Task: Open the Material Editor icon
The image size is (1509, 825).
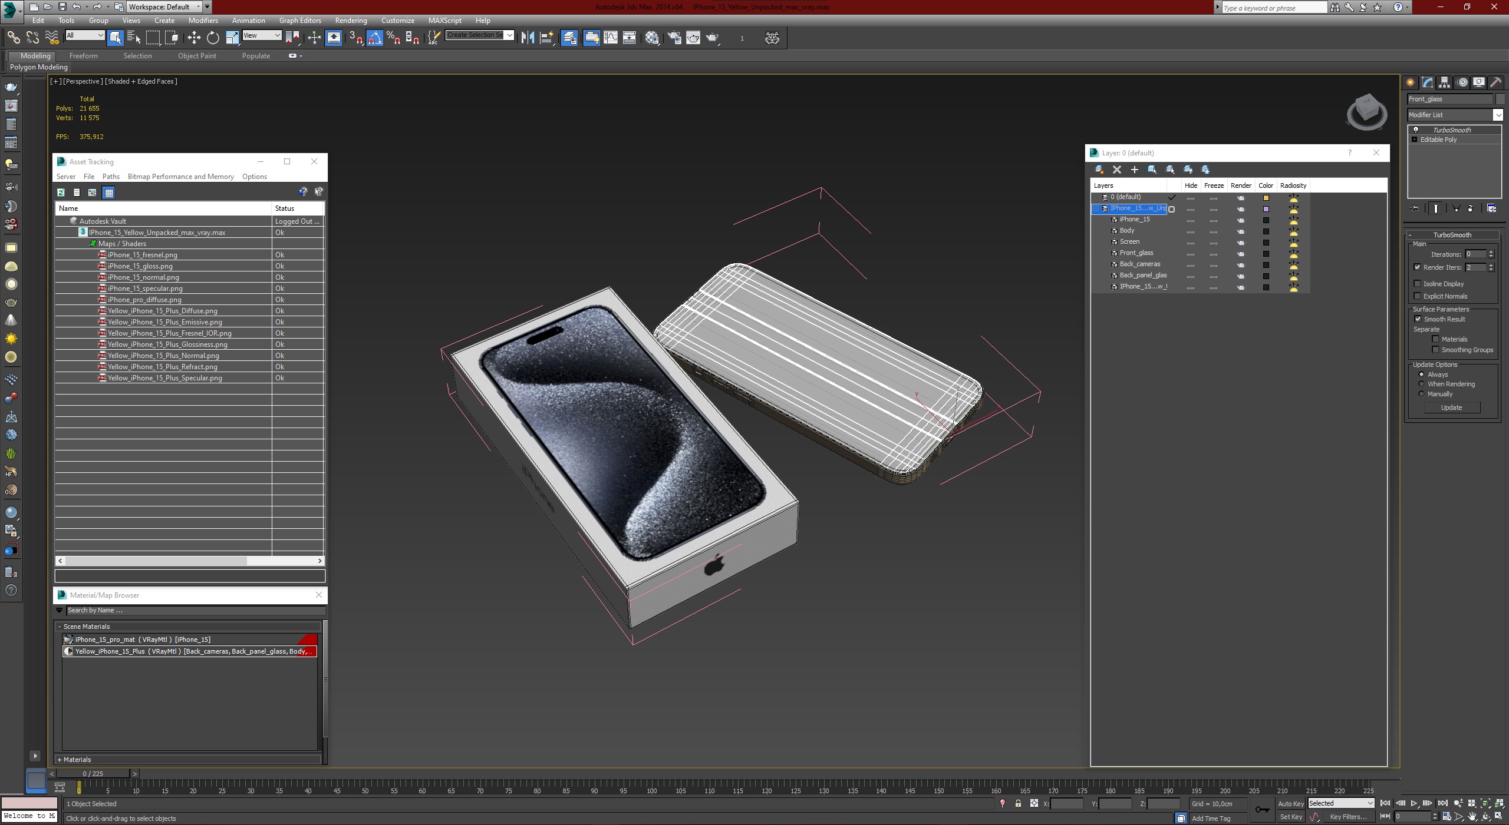Action: click(652, 38)
